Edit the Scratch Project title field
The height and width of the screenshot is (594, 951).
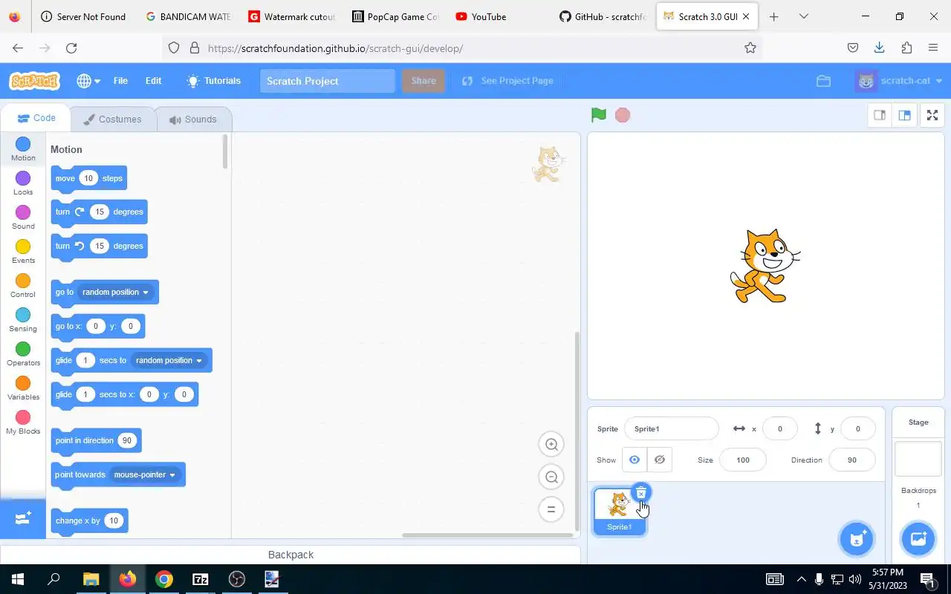click(x=327, y=81)
